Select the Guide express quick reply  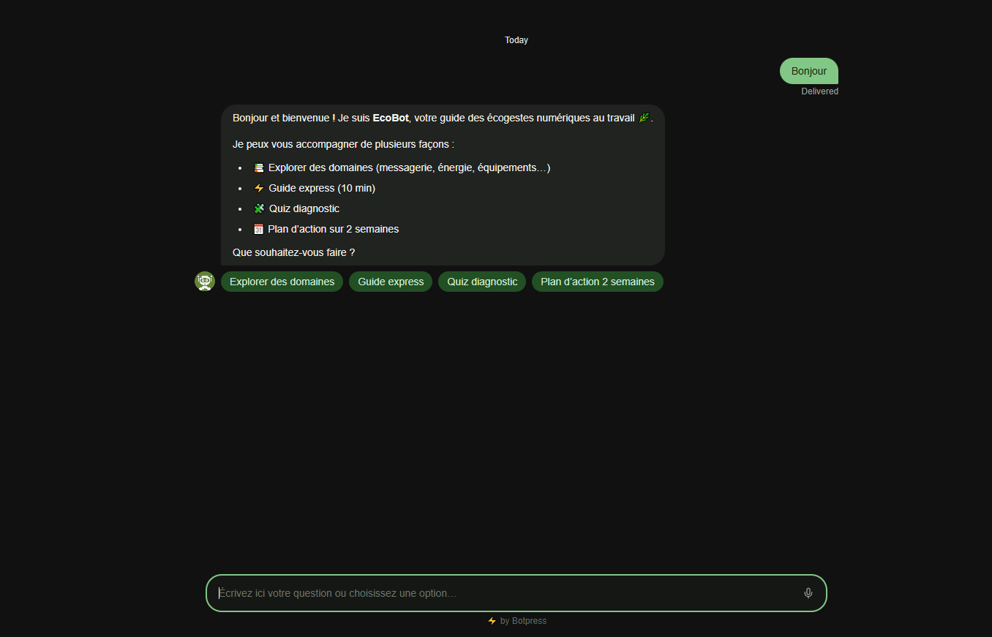(x=391, y=282)
